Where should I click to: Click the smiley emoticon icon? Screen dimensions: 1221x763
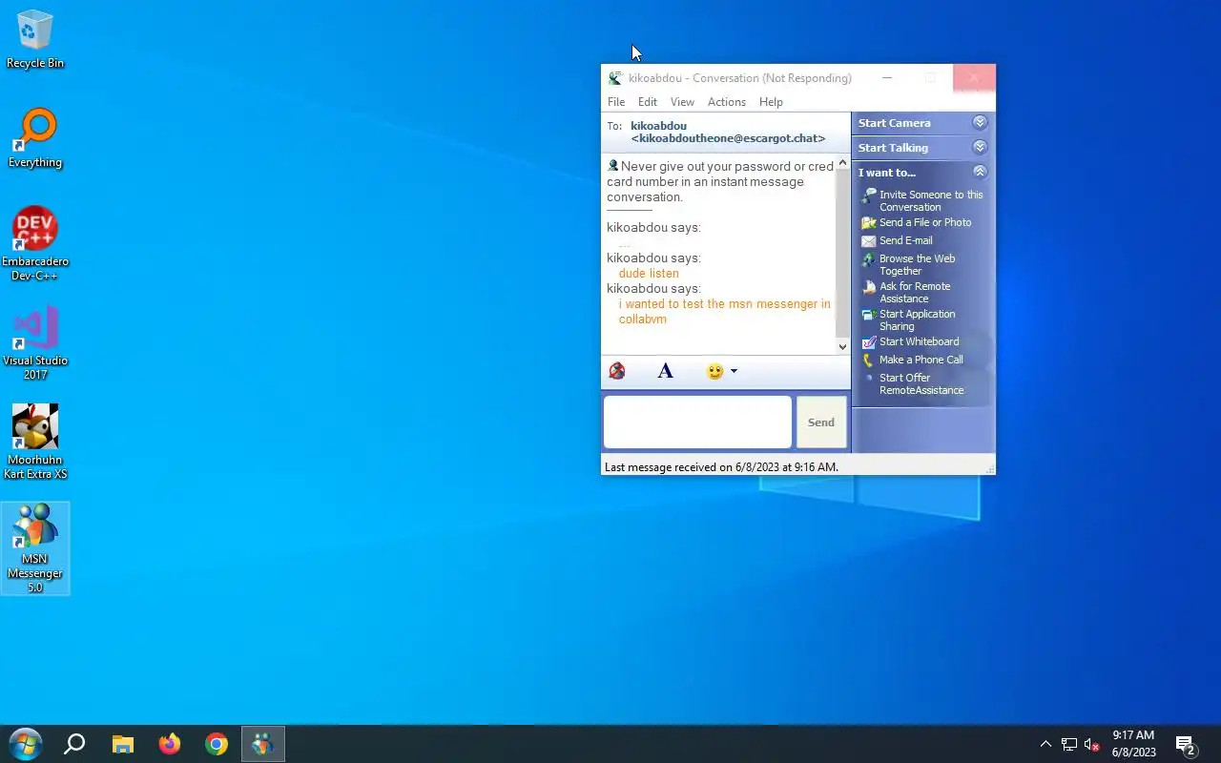[x=714, y=371]
